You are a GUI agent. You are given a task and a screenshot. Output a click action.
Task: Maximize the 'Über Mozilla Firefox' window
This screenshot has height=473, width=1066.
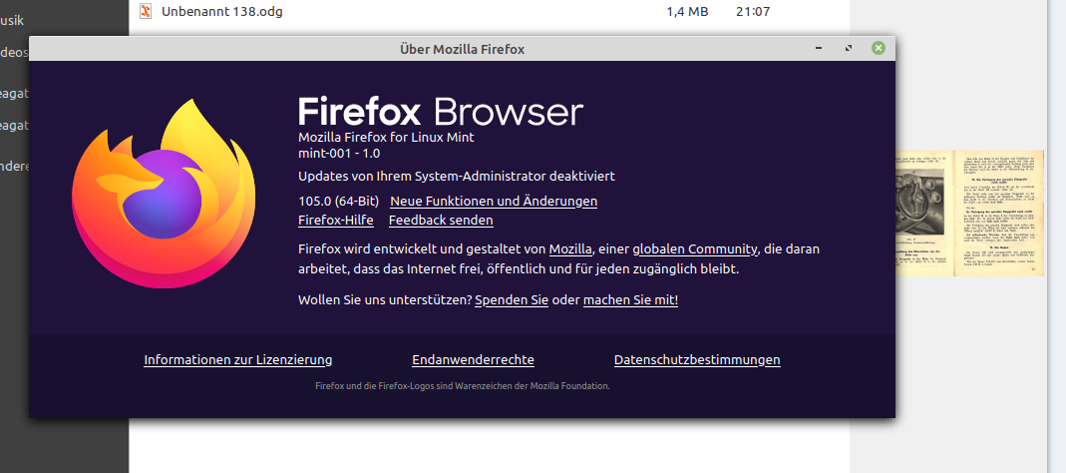[x=848, y=48]
